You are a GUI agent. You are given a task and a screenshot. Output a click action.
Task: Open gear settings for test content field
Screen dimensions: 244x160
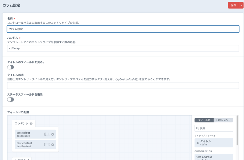(x=53, y=145)
